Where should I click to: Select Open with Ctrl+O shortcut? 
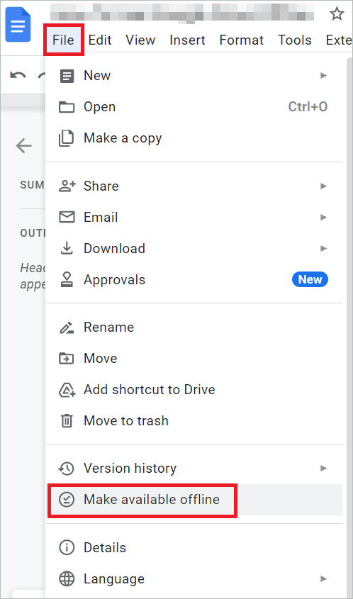(x=194, y=107)
